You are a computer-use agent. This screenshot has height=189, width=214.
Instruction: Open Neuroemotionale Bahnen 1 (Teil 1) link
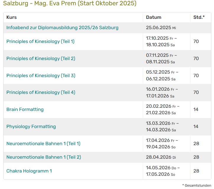pyautogui.click(x=43, y=144)
